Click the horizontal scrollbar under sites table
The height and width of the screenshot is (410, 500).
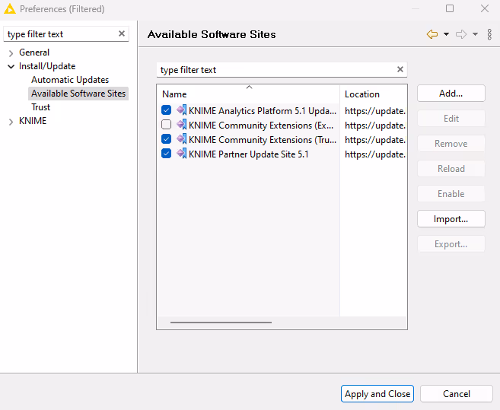(221, 323)
